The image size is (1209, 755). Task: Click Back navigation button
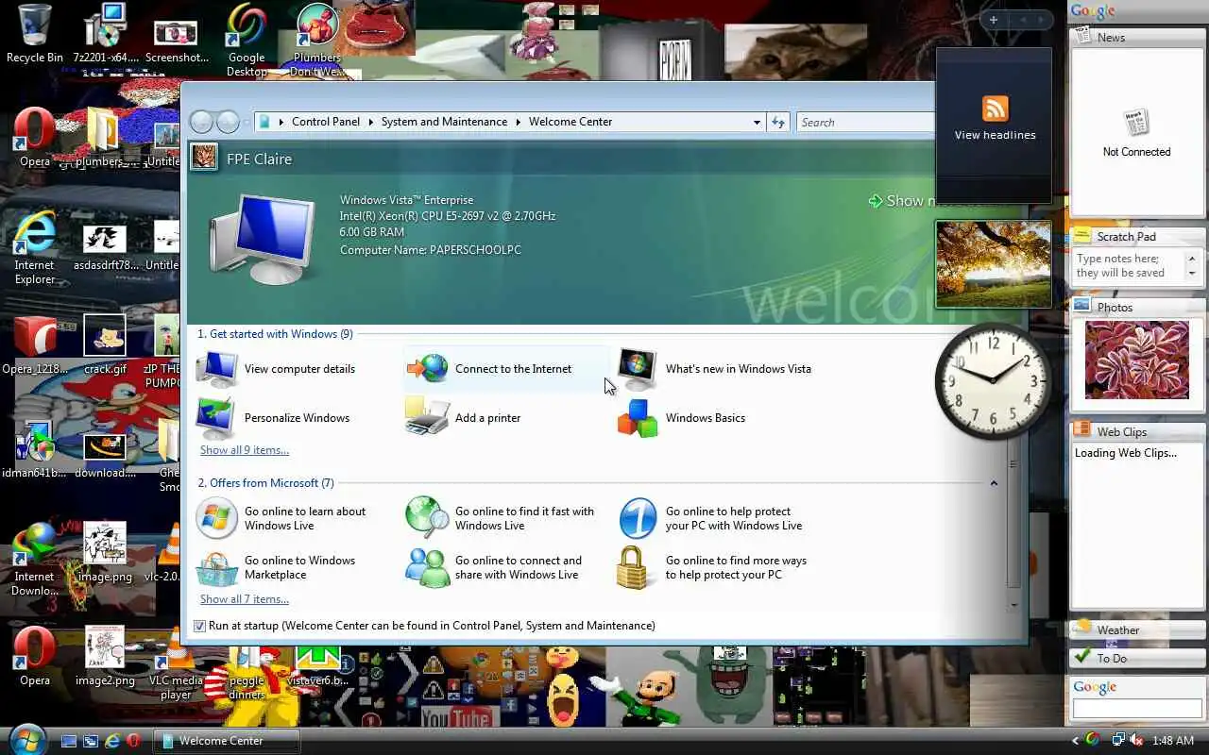(201, 122)
